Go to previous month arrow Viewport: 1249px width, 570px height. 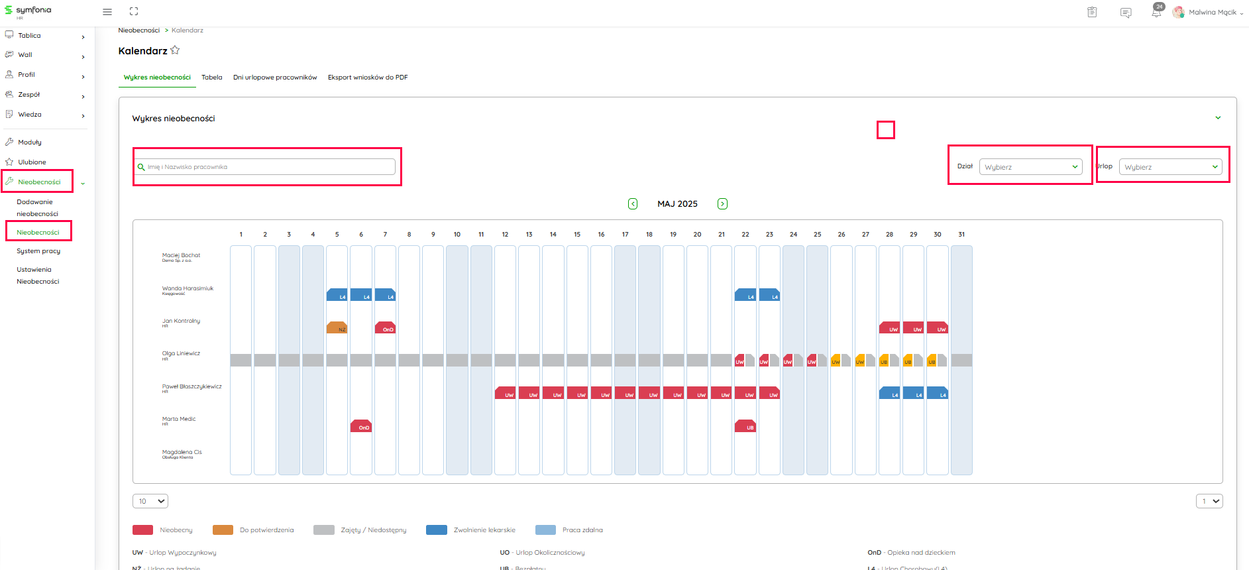[633, 204]
